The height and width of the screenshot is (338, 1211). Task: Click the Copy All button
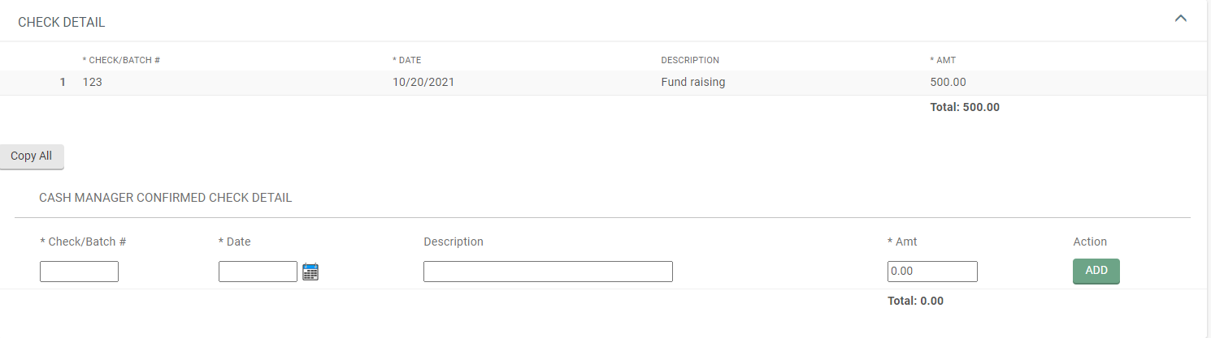[31, 156]
